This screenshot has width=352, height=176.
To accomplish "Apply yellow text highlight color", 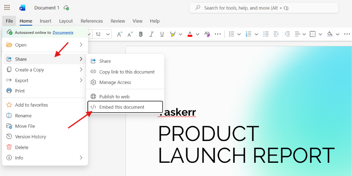I will point(173,34).
